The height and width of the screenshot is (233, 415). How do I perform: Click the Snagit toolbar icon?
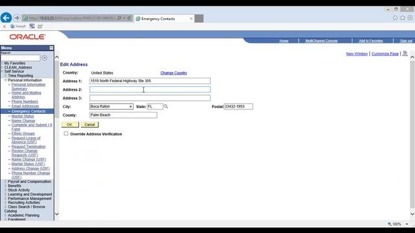click(x=18, y=26)
